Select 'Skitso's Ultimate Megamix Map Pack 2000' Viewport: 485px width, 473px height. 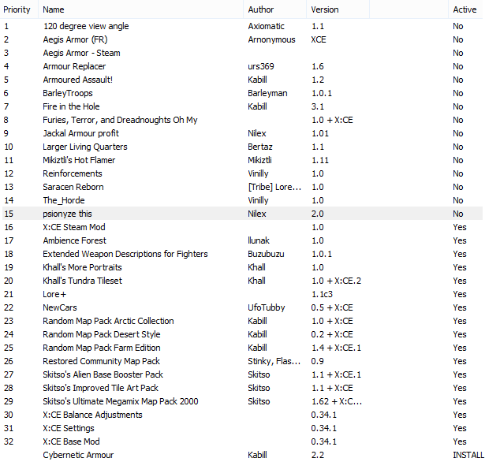pos(121,401)
